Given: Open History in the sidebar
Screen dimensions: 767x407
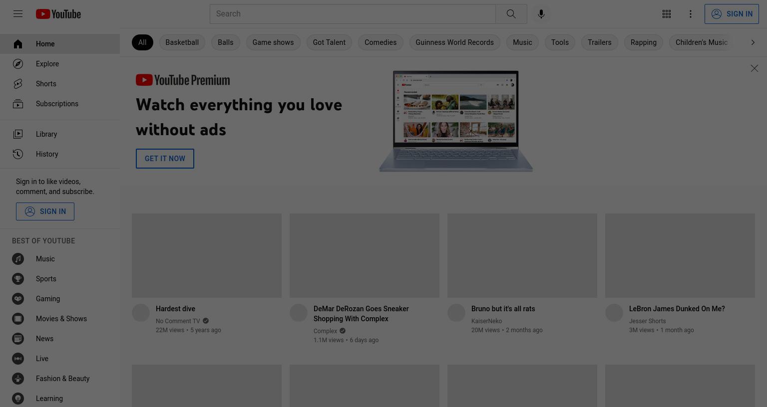Looking at the screenshot, I should click(x=60, y=154).
